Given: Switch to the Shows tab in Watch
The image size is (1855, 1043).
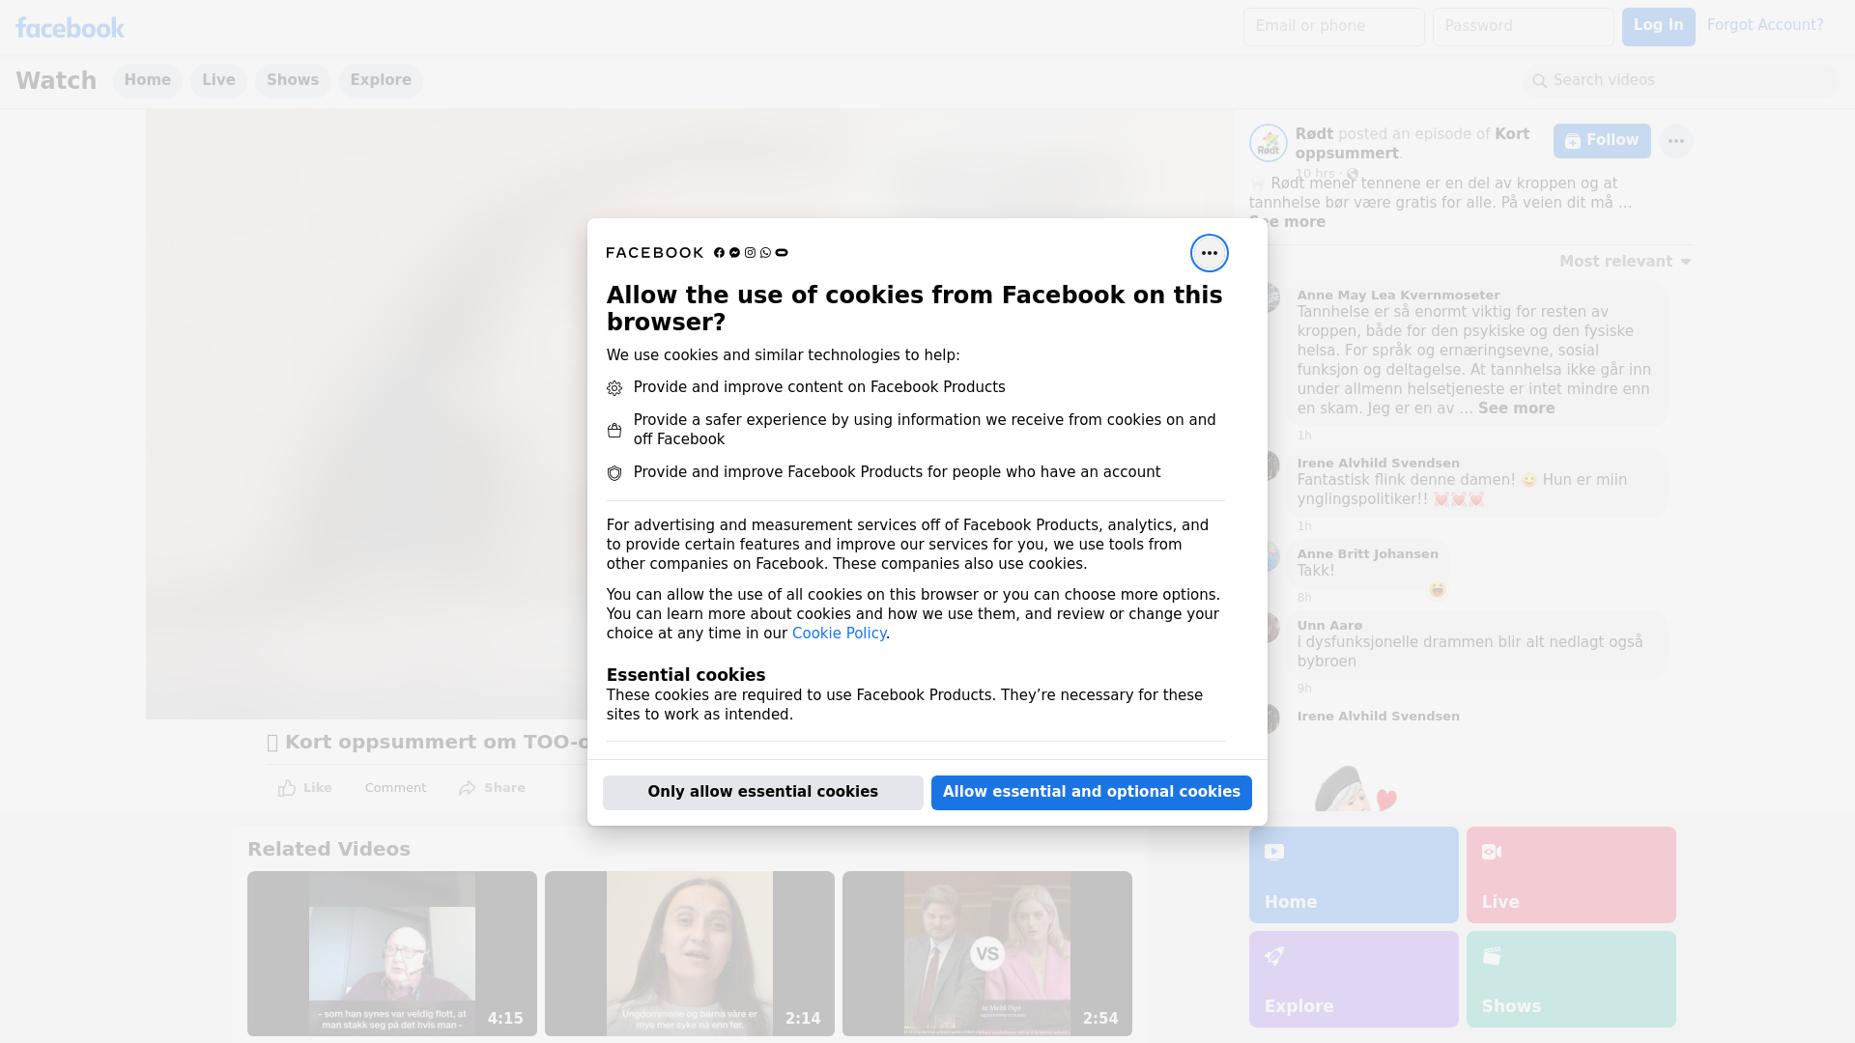Looking at the screenshot, I should (x=293, y=80).
